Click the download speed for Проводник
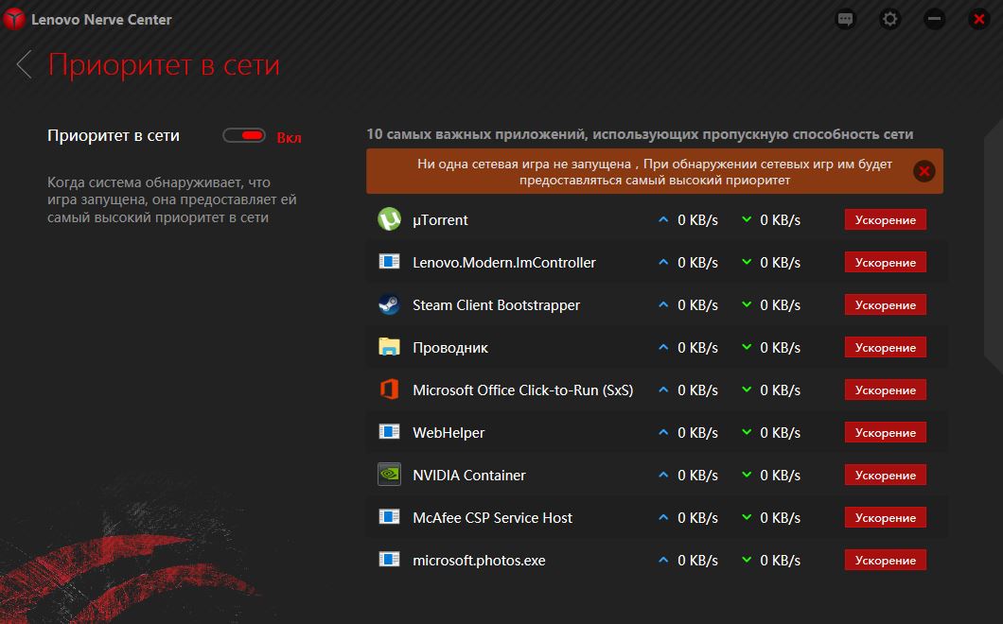This screenshot has width=1003, height=624. tap(780, 348)
